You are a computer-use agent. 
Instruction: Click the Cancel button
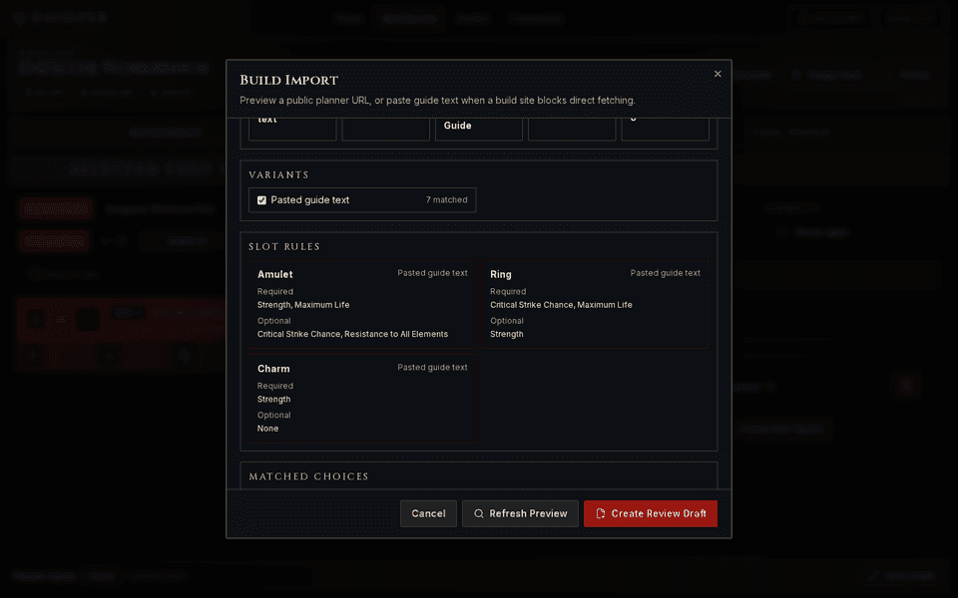click(x=428, y=514)
